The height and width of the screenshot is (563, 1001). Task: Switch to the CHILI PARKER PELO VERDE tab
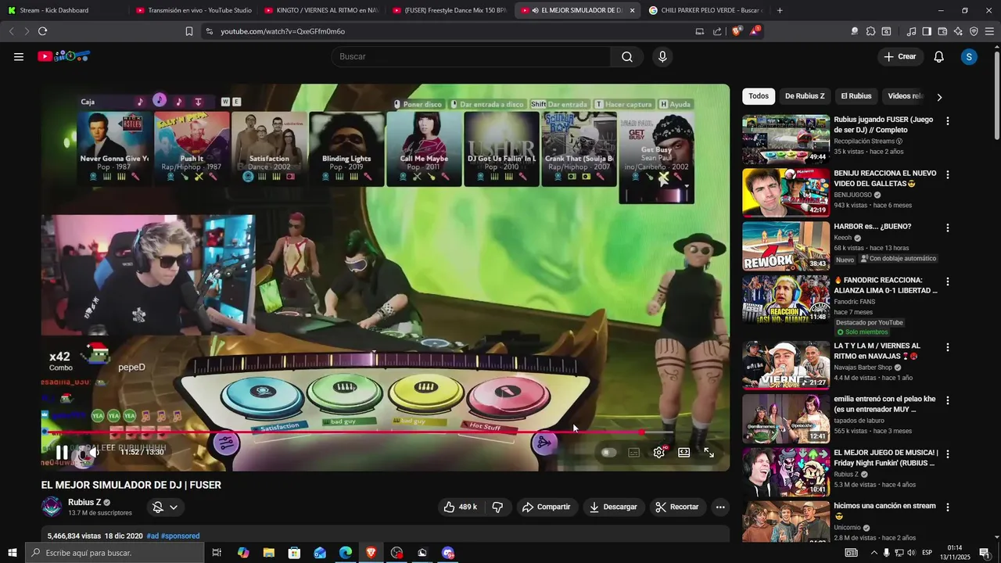tap(704, 10)
